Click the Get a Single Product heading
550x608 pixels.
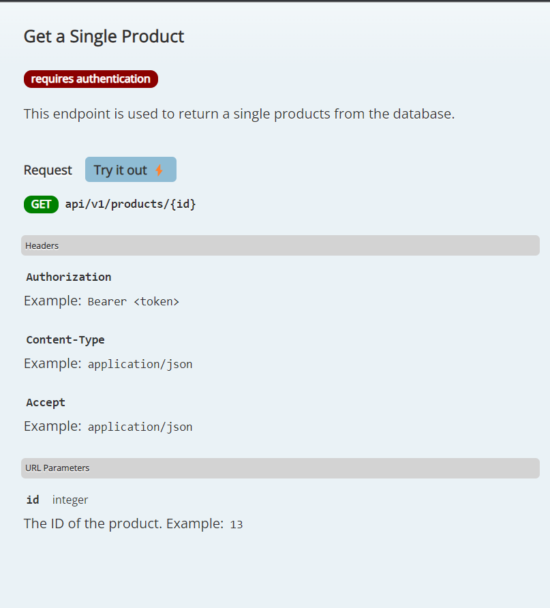(x=104, y=36)
